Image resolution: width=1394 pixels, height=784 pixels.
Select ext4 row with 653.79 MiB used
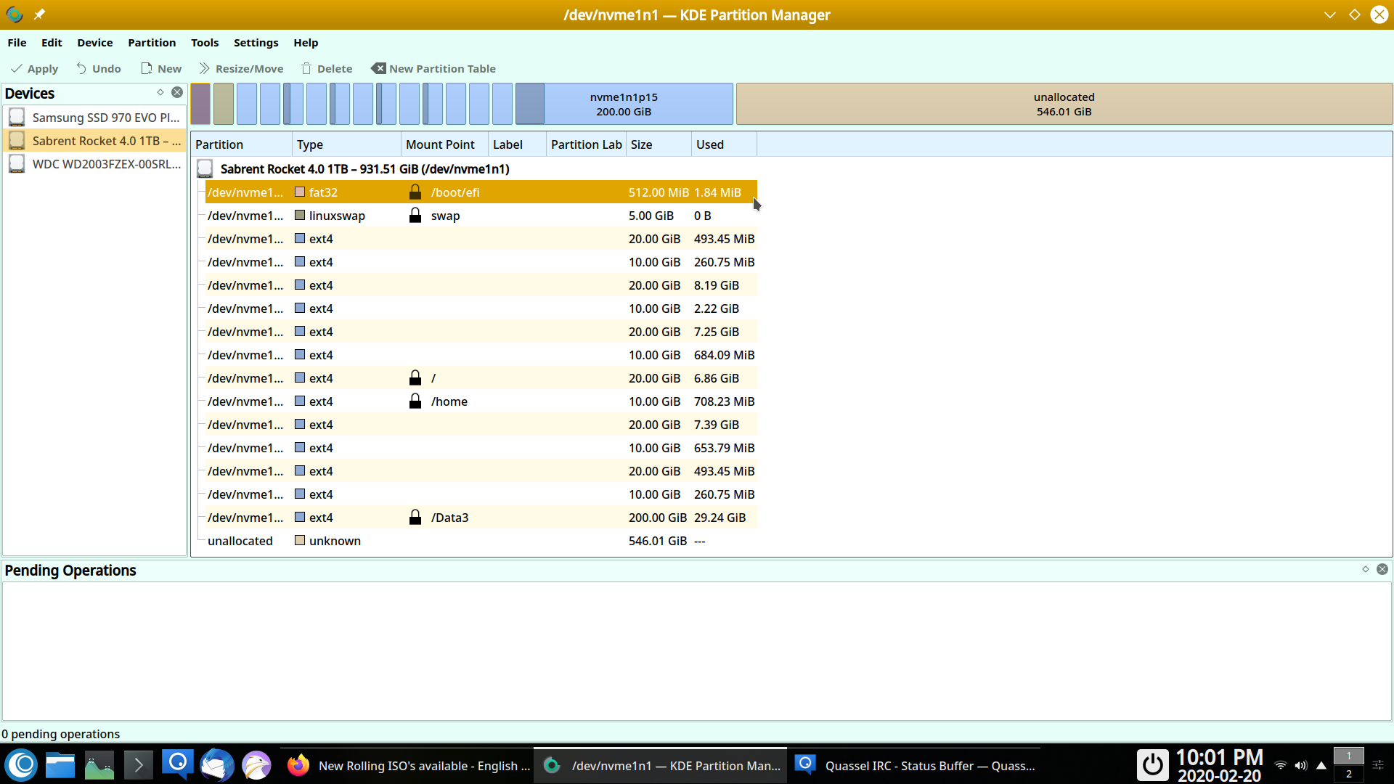pos(481,448)
